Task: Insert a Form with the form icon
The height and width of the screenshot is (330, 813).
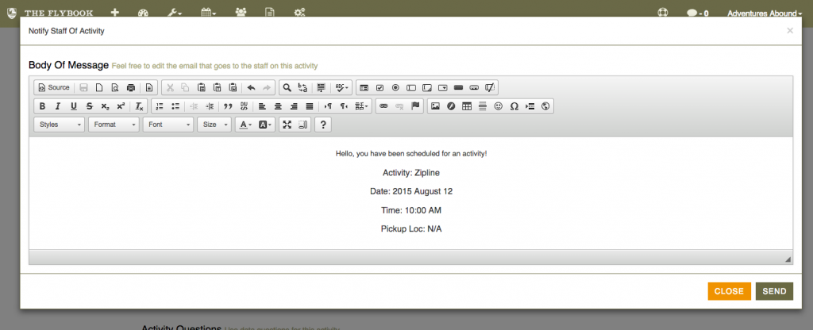Action: click(364, 87)
